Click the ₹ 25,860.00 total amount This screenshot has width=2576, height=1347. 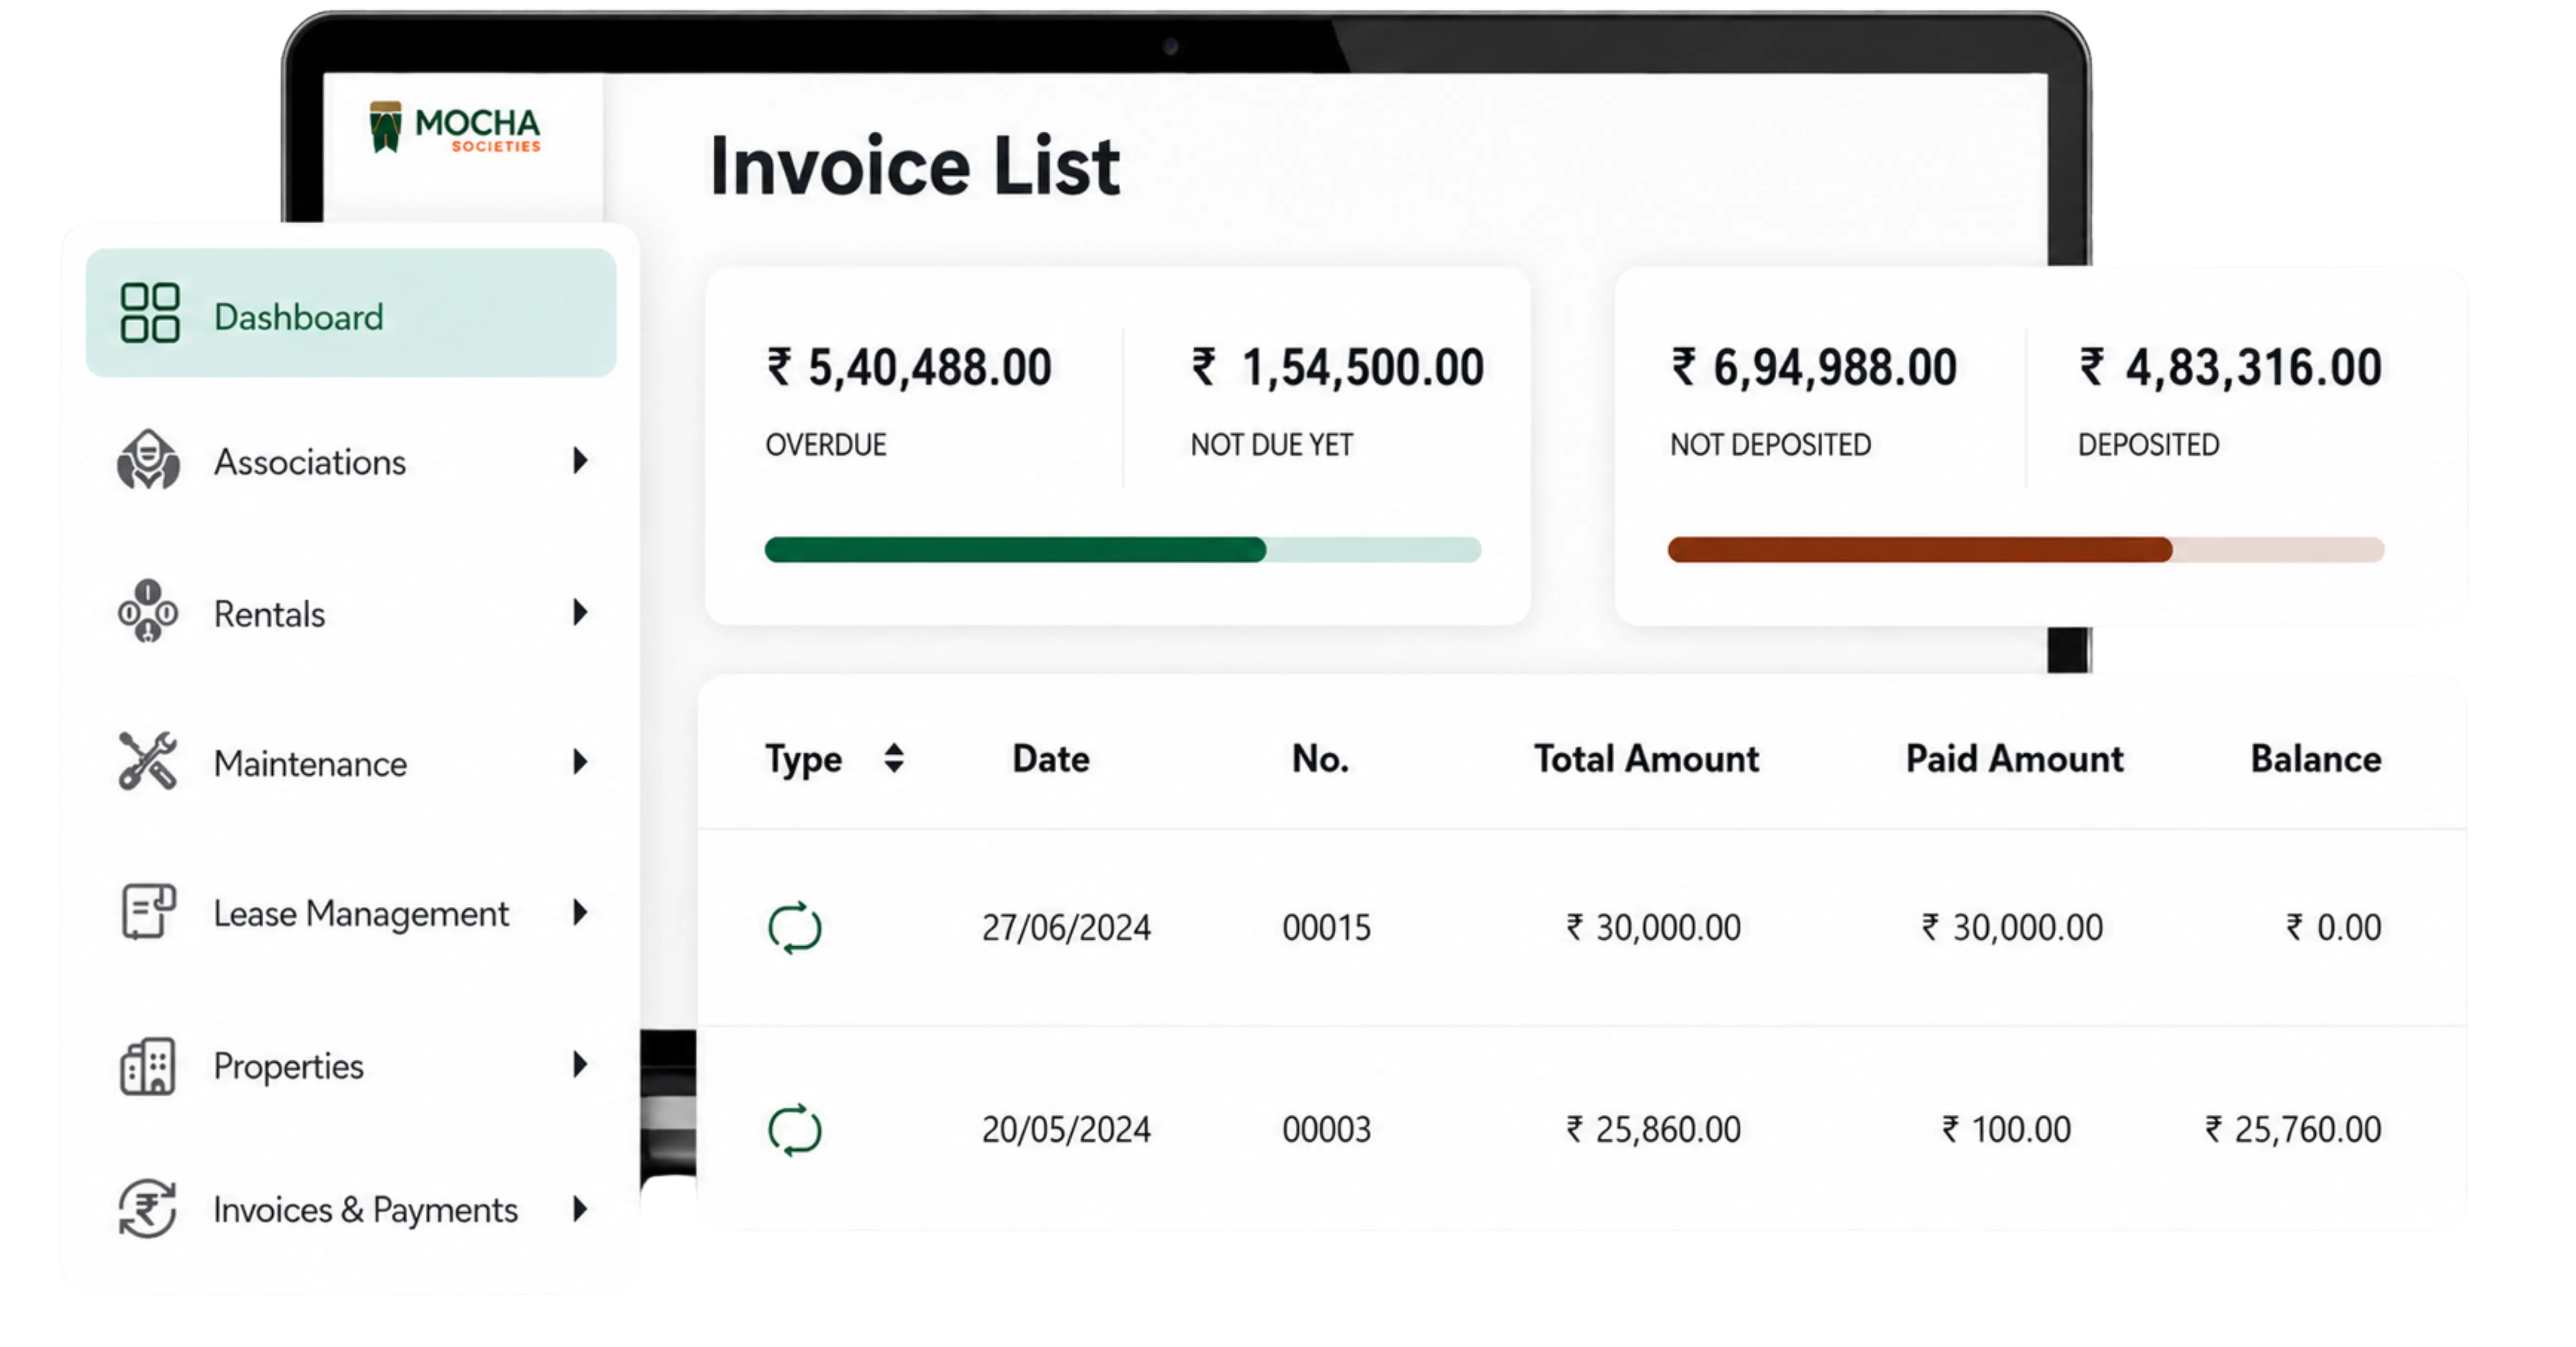[x=1653, y=1130]
